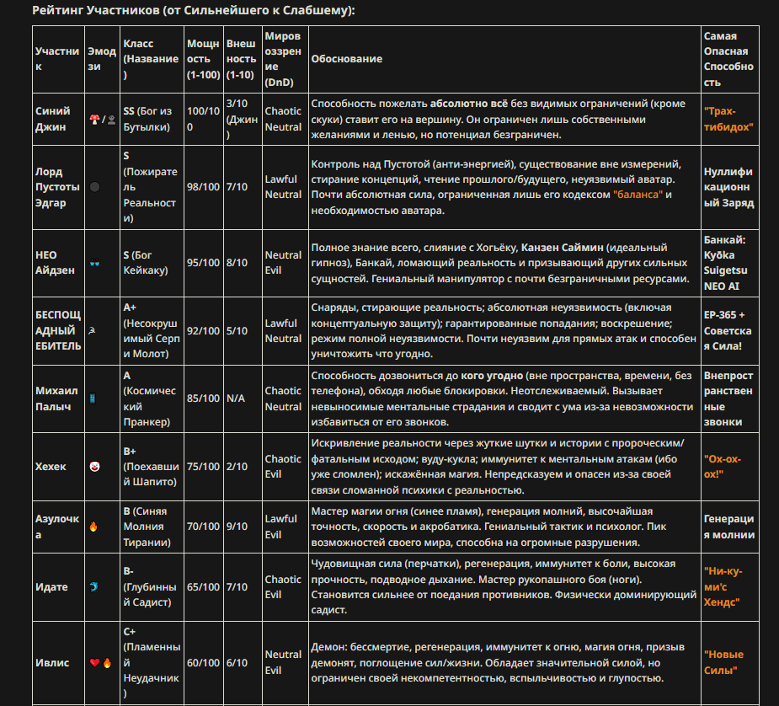Click the 'Эмодзи' column header

[x=101, y=59]
